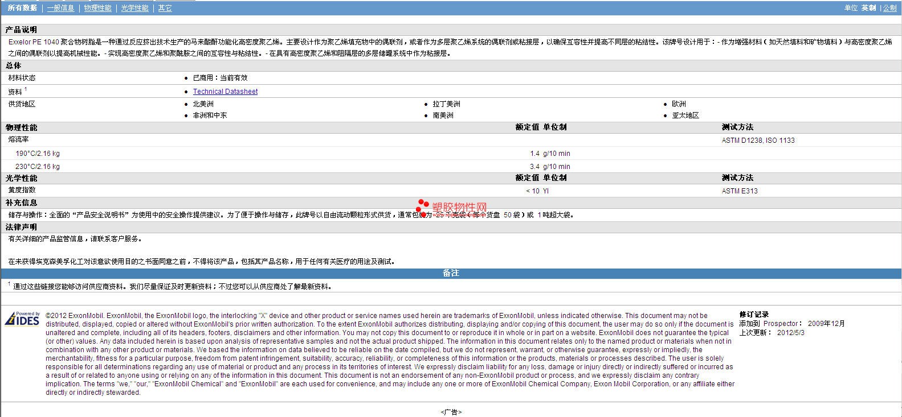Click the 供货地区 row label
902x417 pixels.
(22, 104)
